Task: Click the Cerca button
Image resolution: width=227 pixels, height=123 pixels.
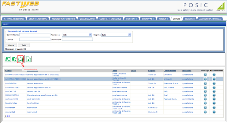Action: tap(11, 45)
